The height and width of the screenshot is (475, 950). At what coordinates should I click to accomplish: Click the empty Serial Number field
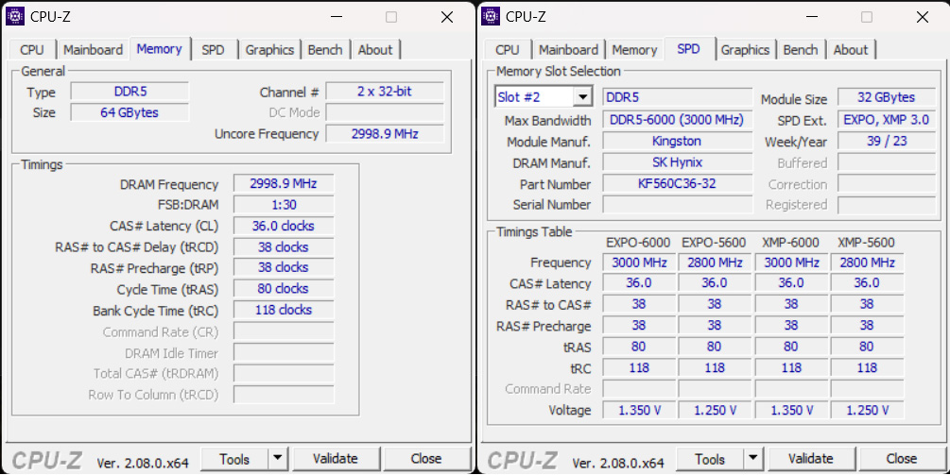(678, 205)
